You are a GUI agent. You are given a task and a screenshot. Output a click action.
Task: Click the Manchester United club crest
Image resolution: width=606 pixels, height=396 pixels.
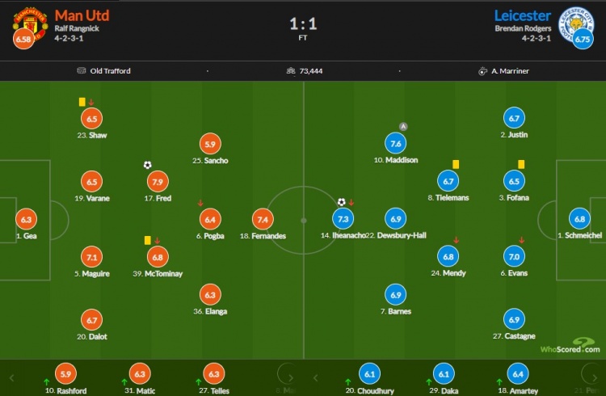point(30,24)
